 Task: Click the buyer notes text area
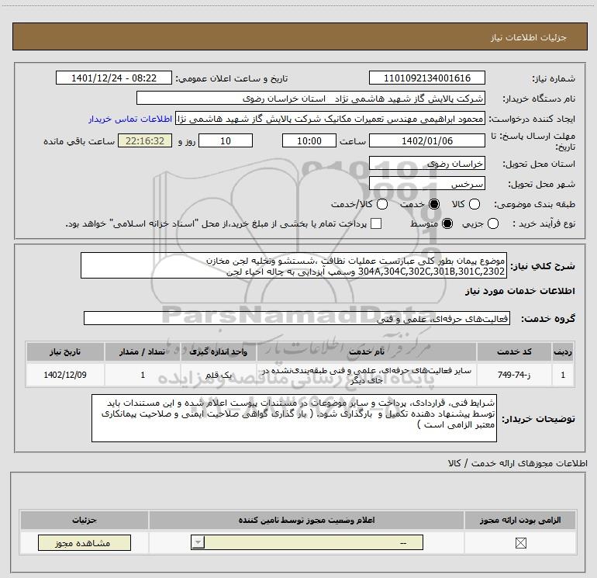click(294, 418)
